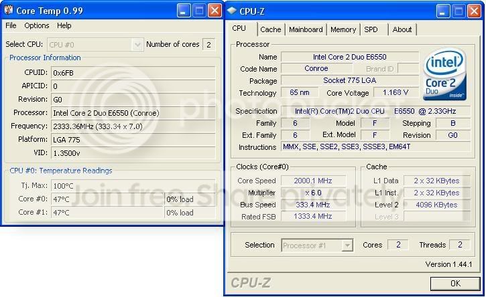486x297 pixels.
Task: Click the Package Socket 775 LGA field
Action: pos(350,80)
